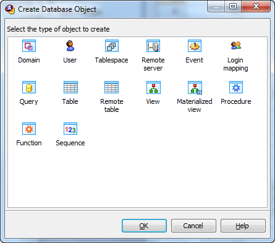Click the "Sequence" label text
This screenshot has height=243, width=275.
click(70, 143)
